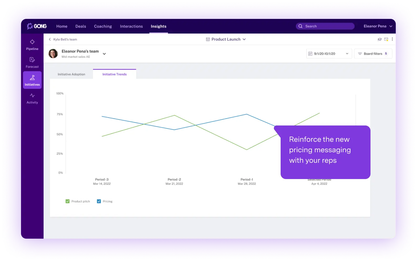417x262 pixels.
Task: Expand the Eleanor Pena's team chevron
Action: 104,54
